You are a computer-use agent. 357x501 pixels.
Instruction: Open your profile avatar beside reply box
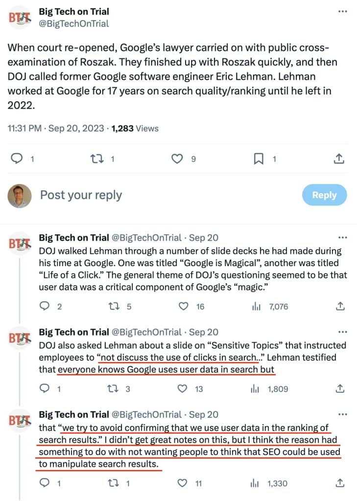coord(20,196)
